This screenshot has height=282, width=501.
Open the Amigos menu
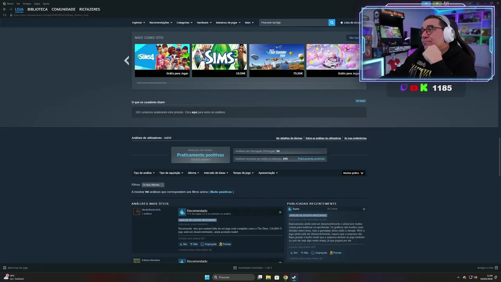pos(27,4)
